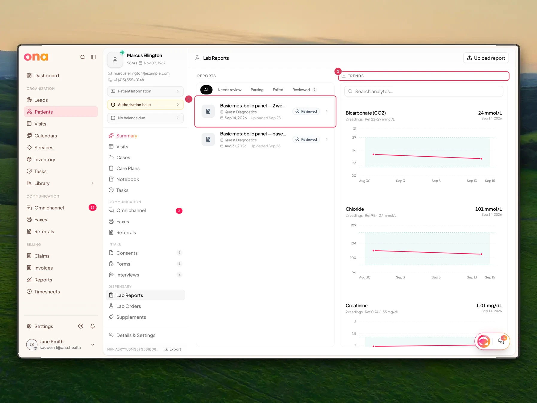The width and height of the screenshot is (537, 403).
Task: Open the No balance due card
Action: [x=145, y=118]
